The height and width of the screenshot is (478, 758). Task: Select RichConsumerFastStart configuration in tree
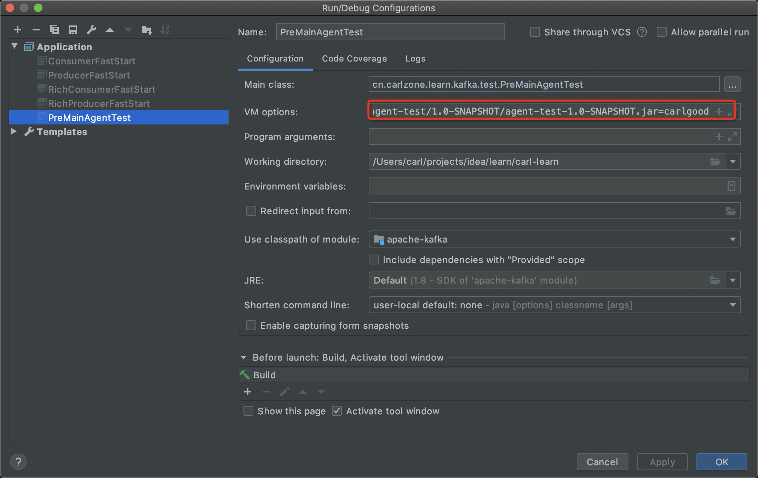point(102,89)
